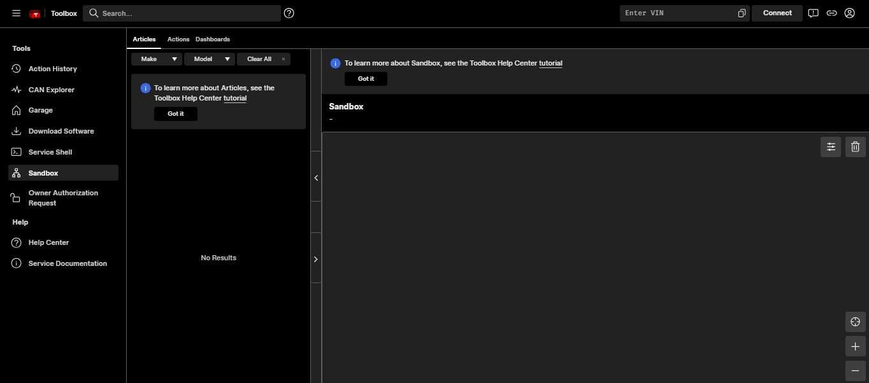Click the Download Software arrow icon
Image resolution: width=869 pixels, height=383 pixels.
(17, 131)
